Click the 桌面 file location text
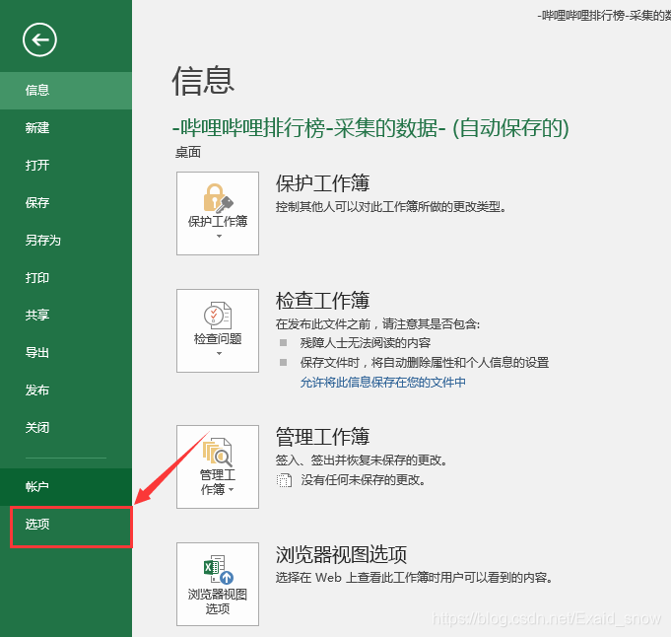This screenshot has height=637, width=671. point(188,152)
